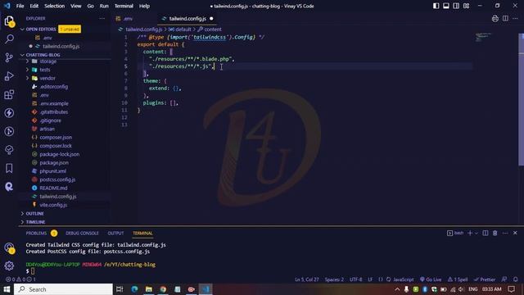Expand the Timeline section
The height and width of the screenshot is (295, 524).
(35, 222)
